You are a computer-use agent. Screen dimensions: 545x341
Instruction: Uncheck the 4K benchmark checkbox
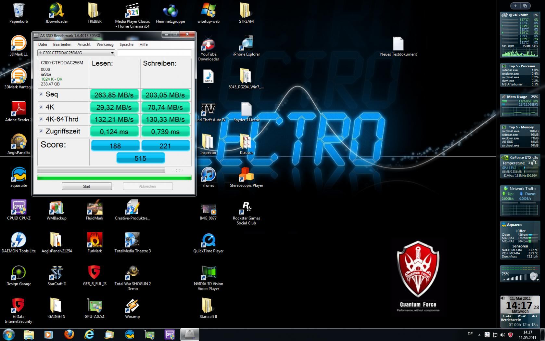[41, 107]
